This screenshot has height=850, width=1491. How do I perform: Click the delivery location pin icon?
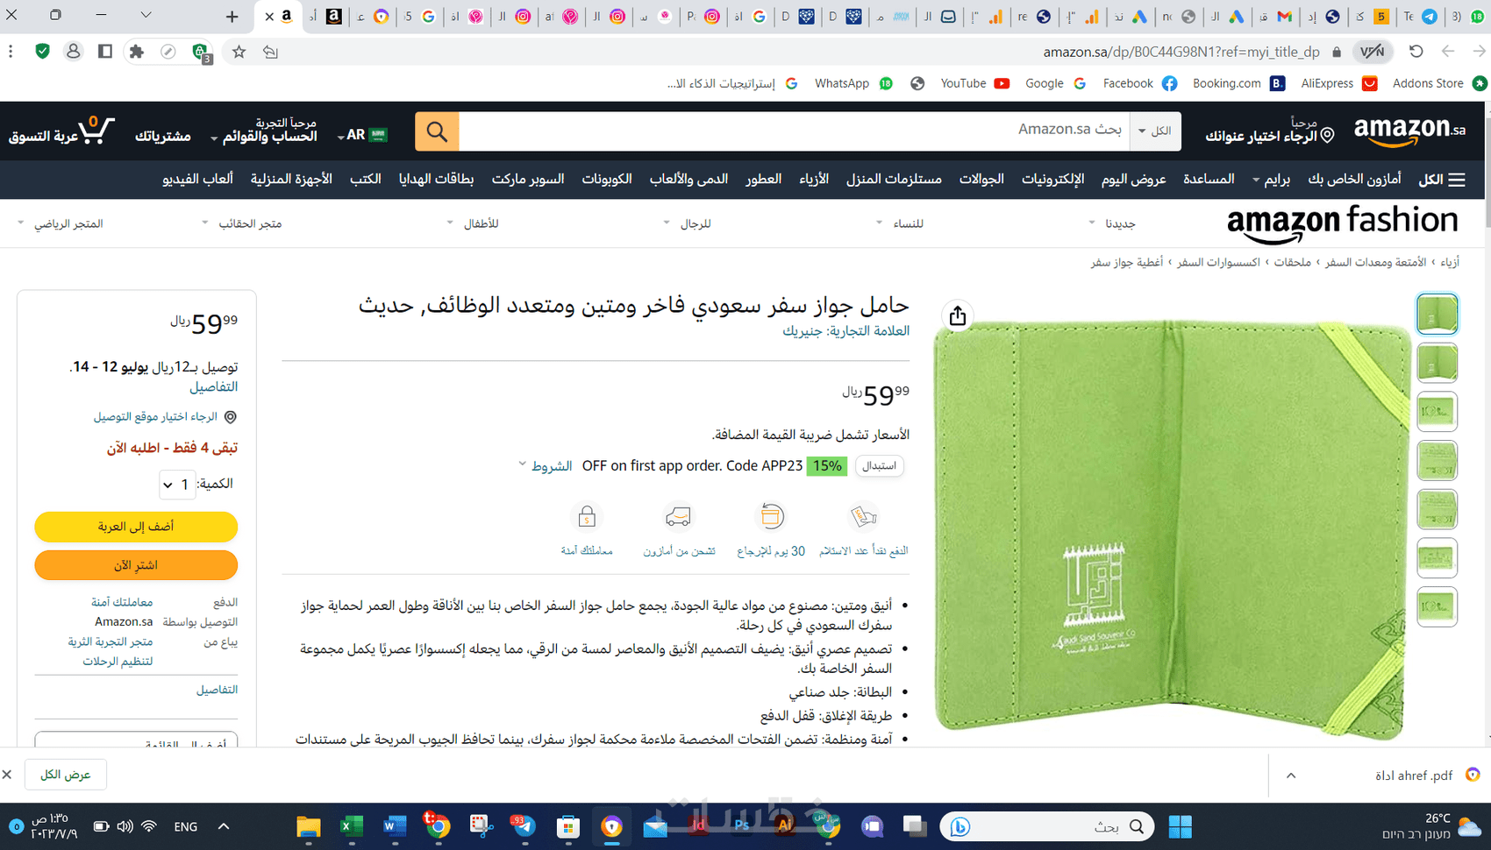[231, 417]
